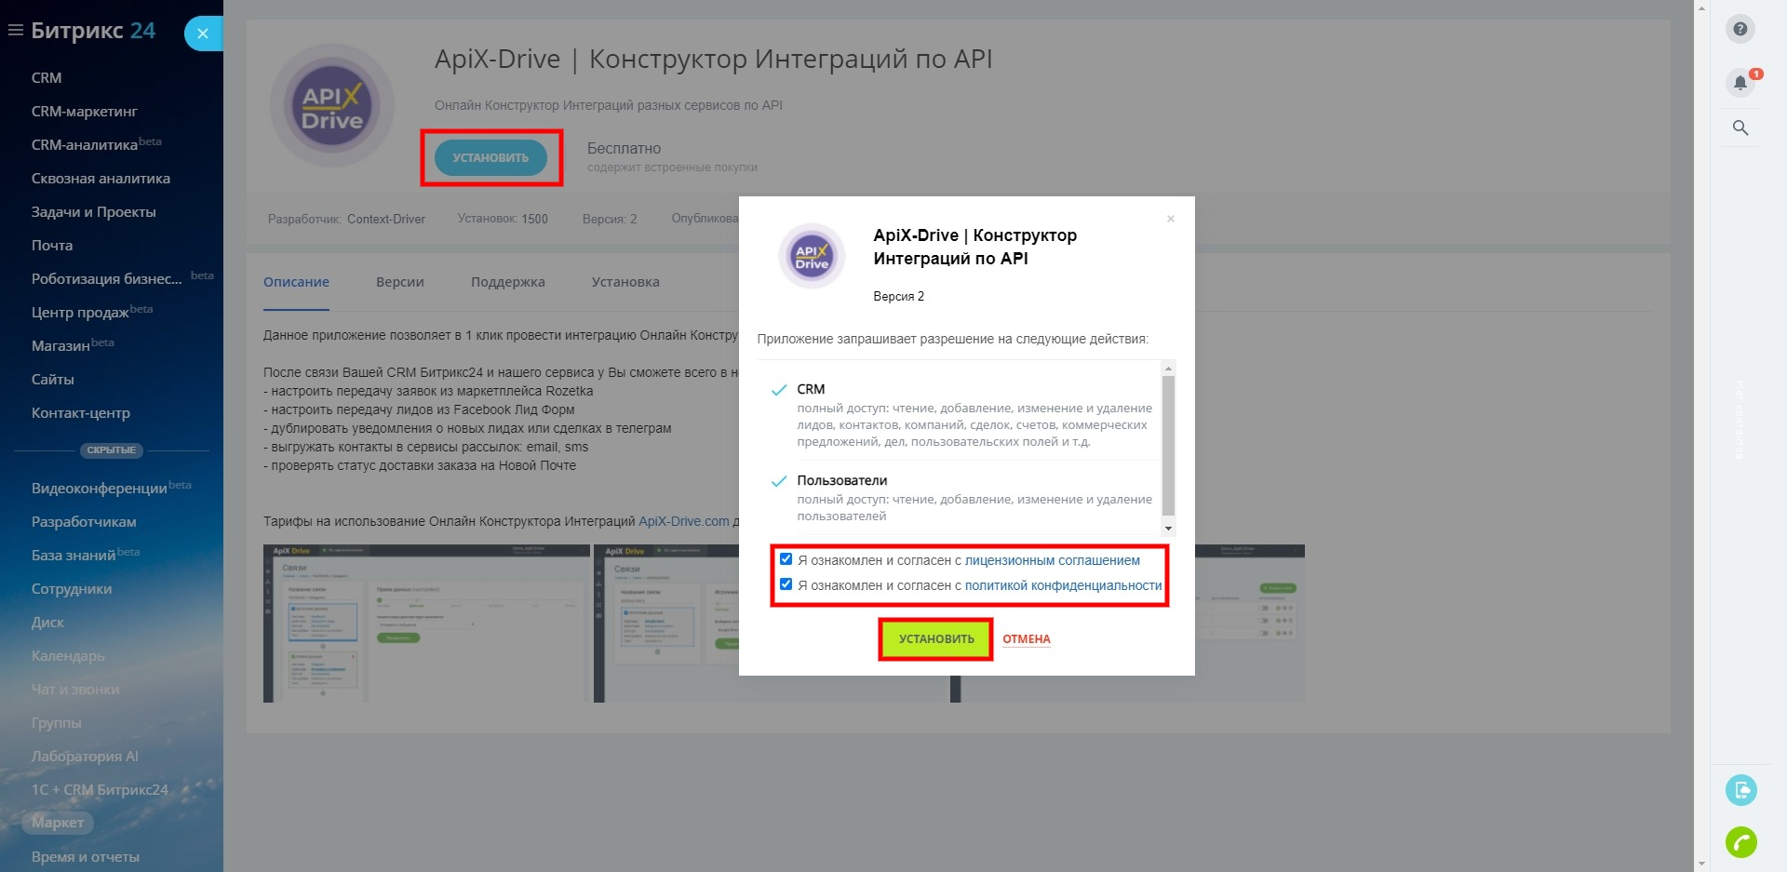
Task: Toggle the privacy policy checkbox
Action: tap(786, 584)
